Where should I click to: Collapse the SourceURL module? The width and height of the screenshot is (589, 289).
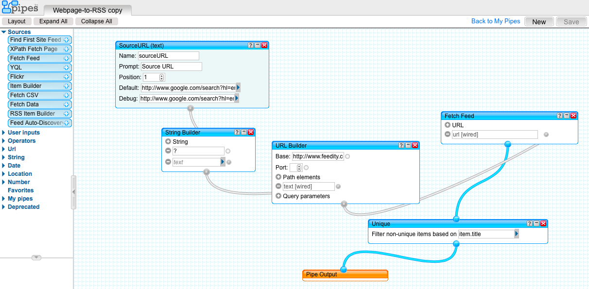[x=258, y=45]
